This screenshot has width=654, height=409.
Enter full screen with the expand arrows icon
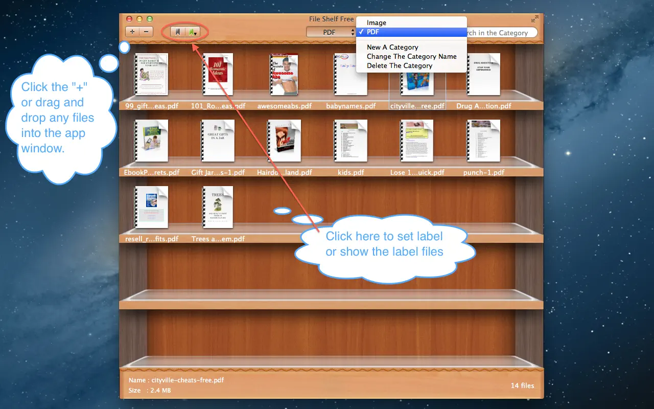pos(534,19)
